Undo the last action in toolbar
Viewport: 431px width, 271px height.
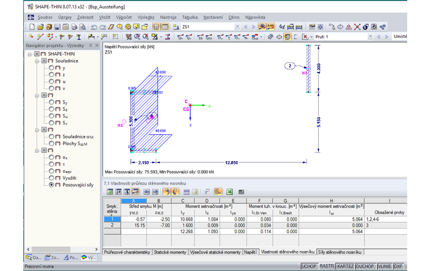94,27
